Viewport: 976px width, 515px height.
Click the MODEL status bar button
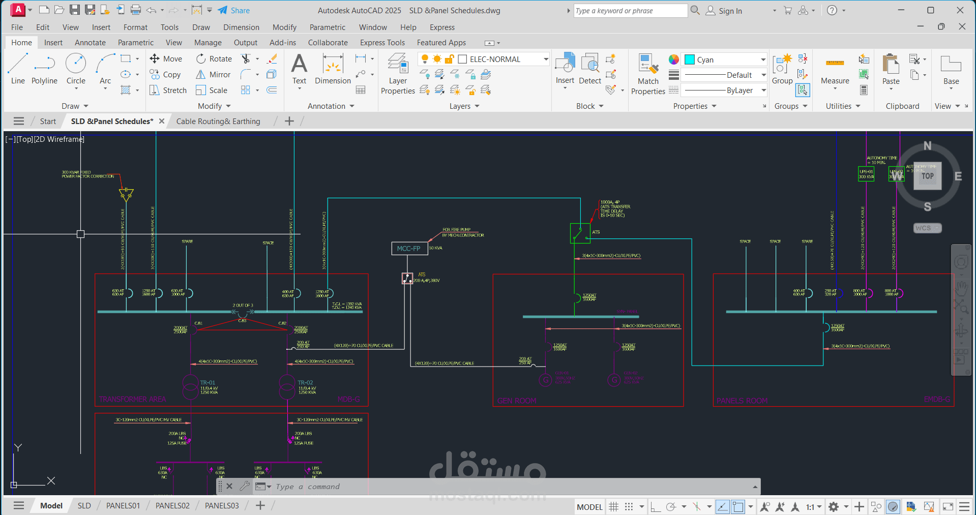point(589,506)
